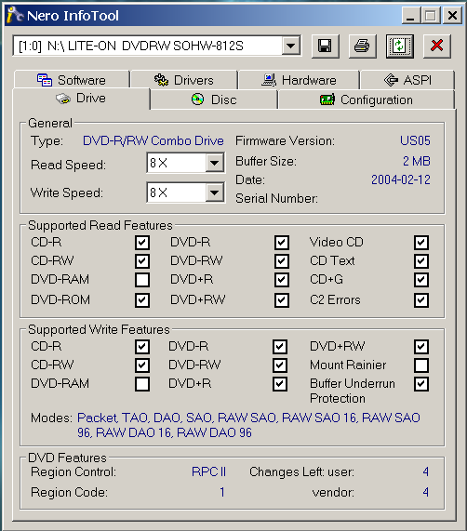This screenshot has width=467, height=531.
Task: Toggle CD-RW read feature checkbox
Action: tap(142, 261)
